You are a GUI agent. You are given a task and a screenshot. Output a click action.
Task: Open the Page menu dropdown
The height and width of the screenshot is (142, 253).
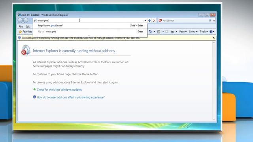(183, 32)
